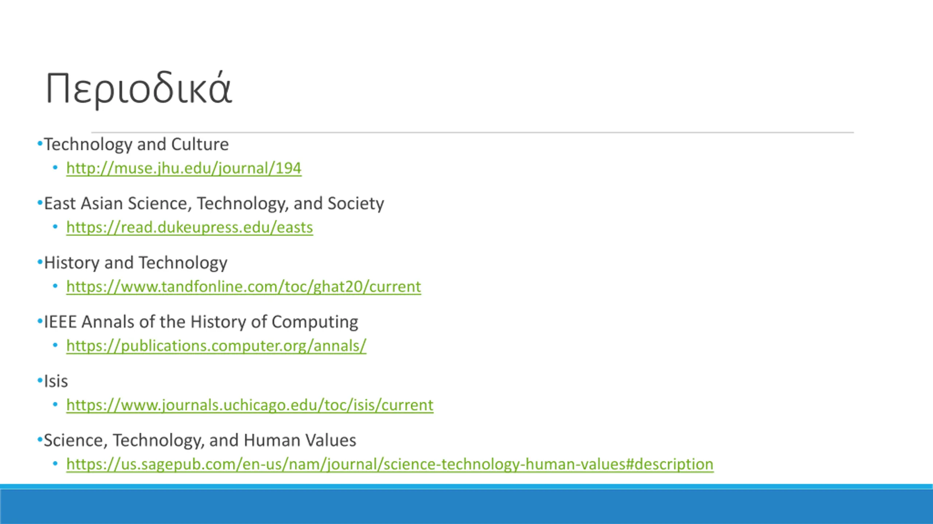The width and height of the screenshot is (933, 524).
Task: Click the 'Technology and Culture' heading text
Action: point(136,144)
